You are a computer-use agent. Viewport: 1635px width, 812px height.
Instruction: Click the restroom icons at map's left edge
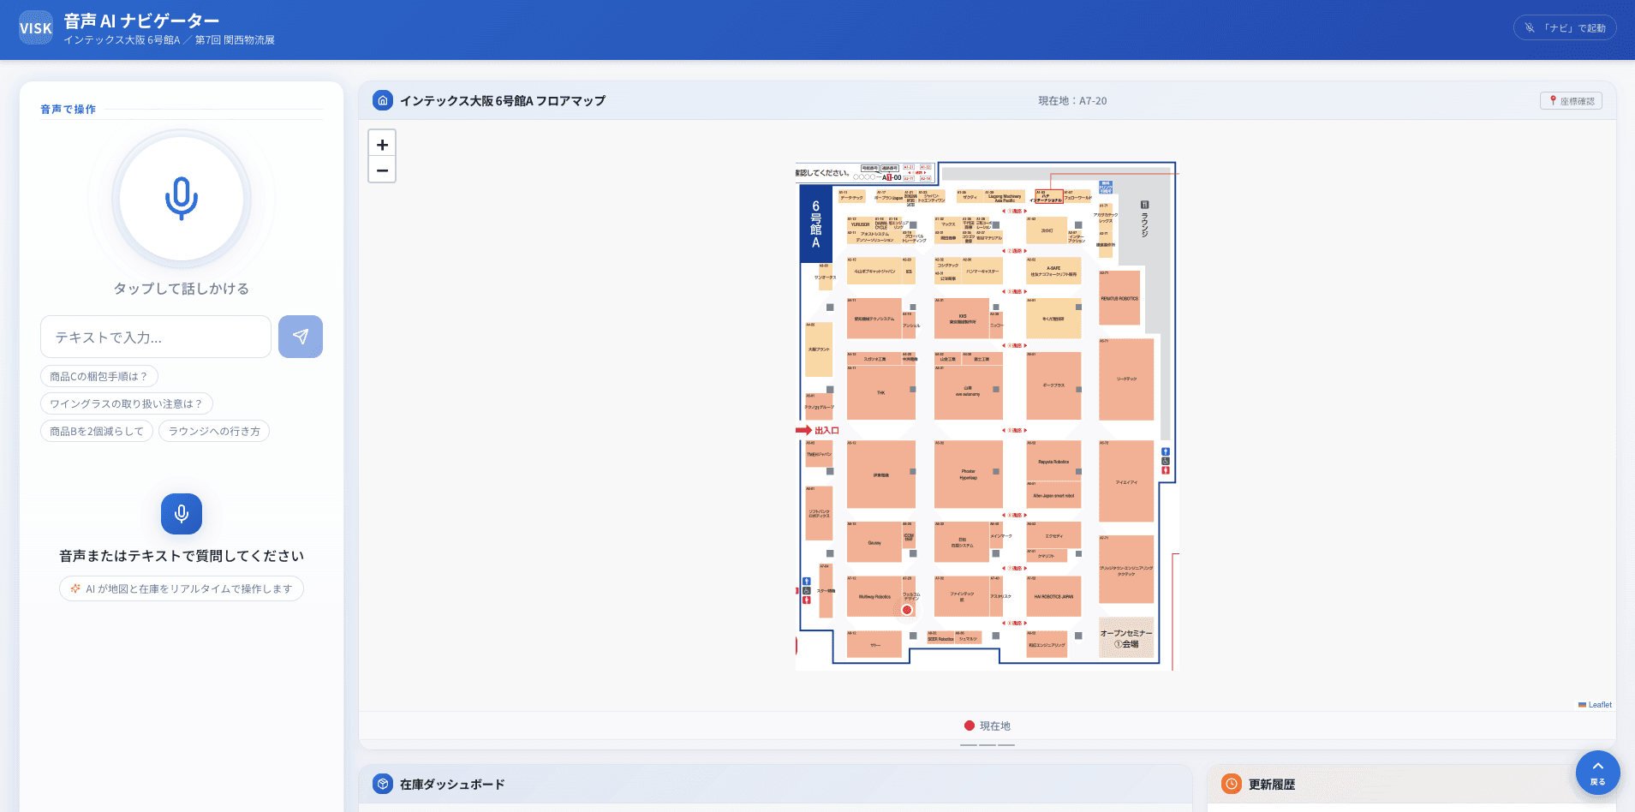[806, 591]
